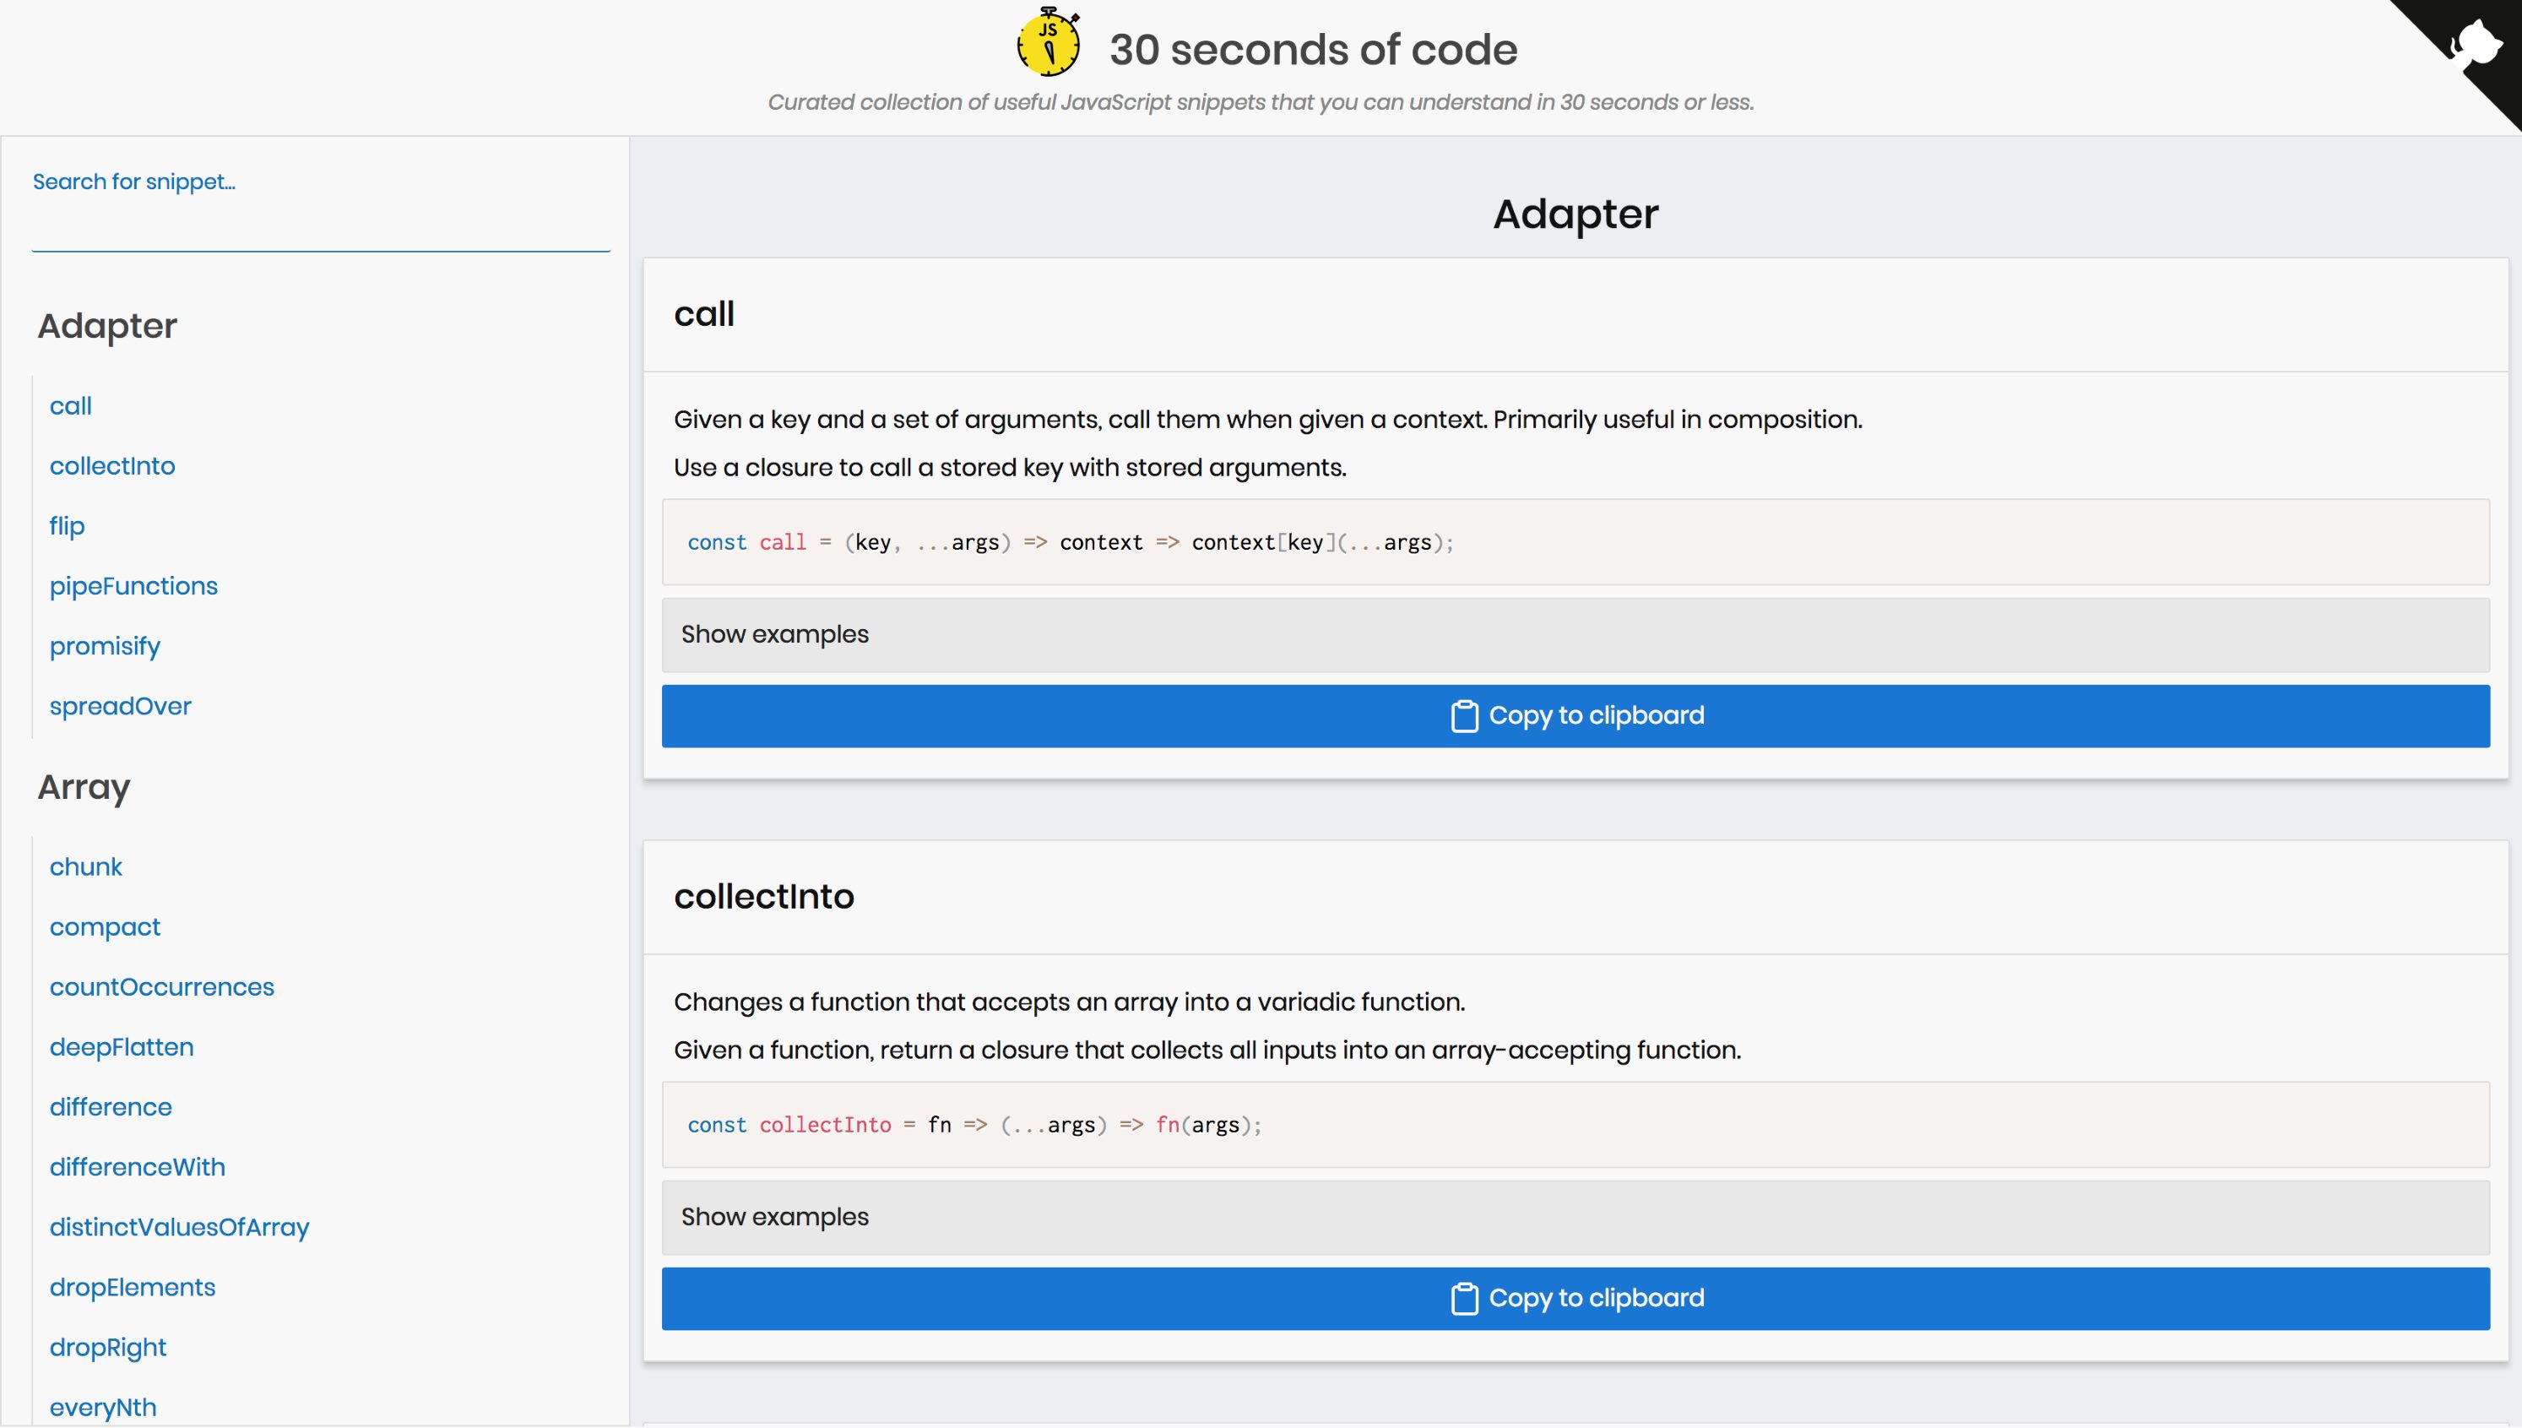
Task: Open chunk under the Array section
Action: tap(85, 866)
